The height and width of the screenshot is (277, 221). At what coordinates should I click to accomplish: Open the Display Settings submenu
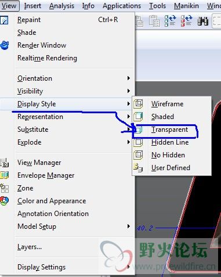[x=67, y=267]
